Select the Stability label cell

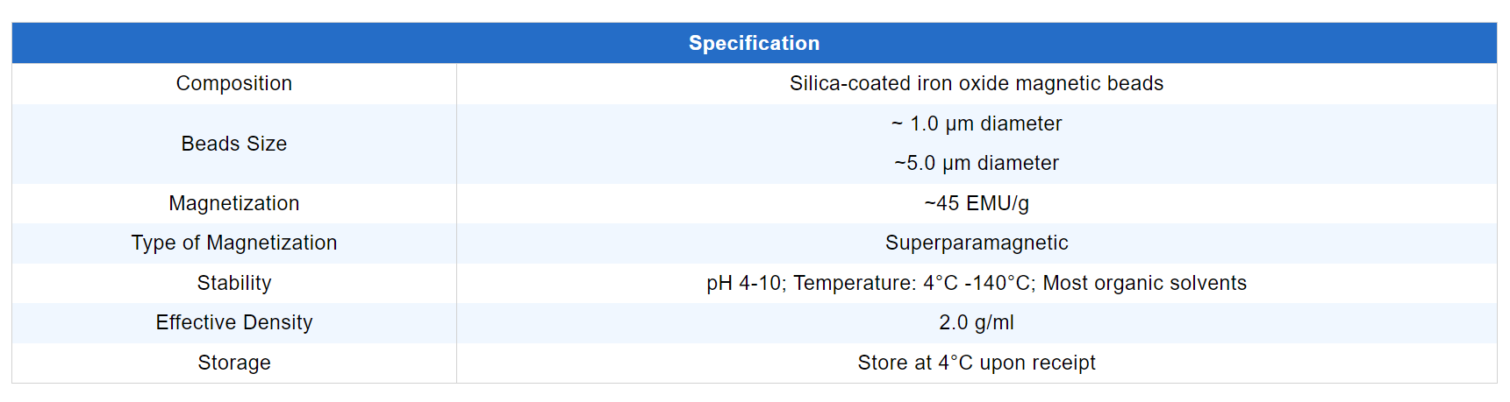[233, 283]
